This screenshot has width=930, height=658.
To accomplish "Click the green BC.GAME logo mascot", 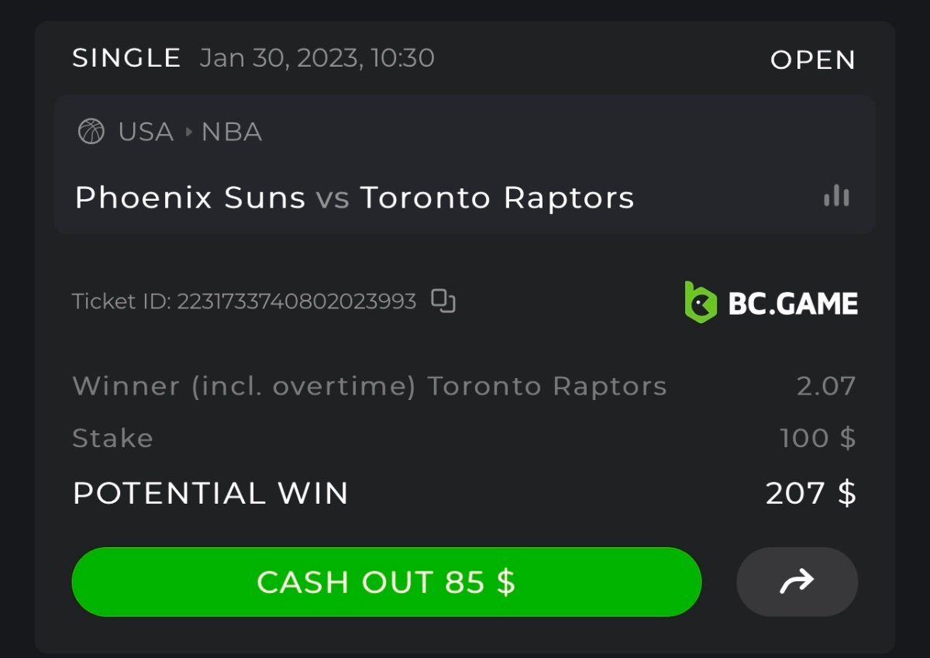I will (701, 302).
